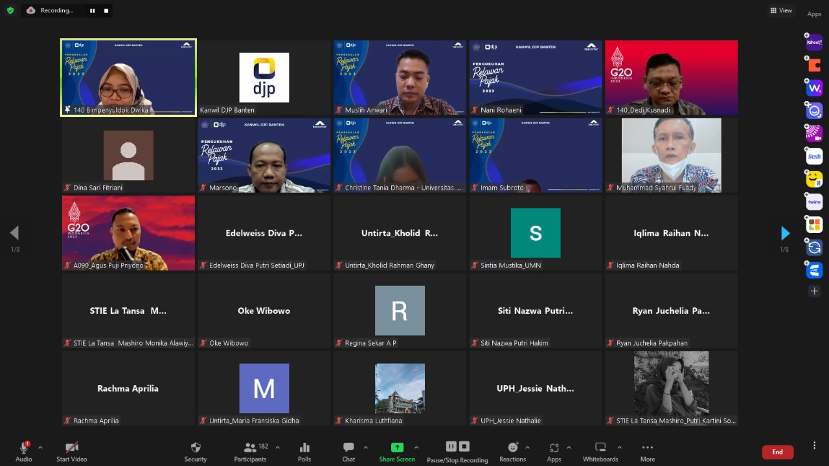Image resolution: width=829 pixels, height=466 pixels.
Task: Launch the Sesh app from sidebar
Action: [814, 157]
